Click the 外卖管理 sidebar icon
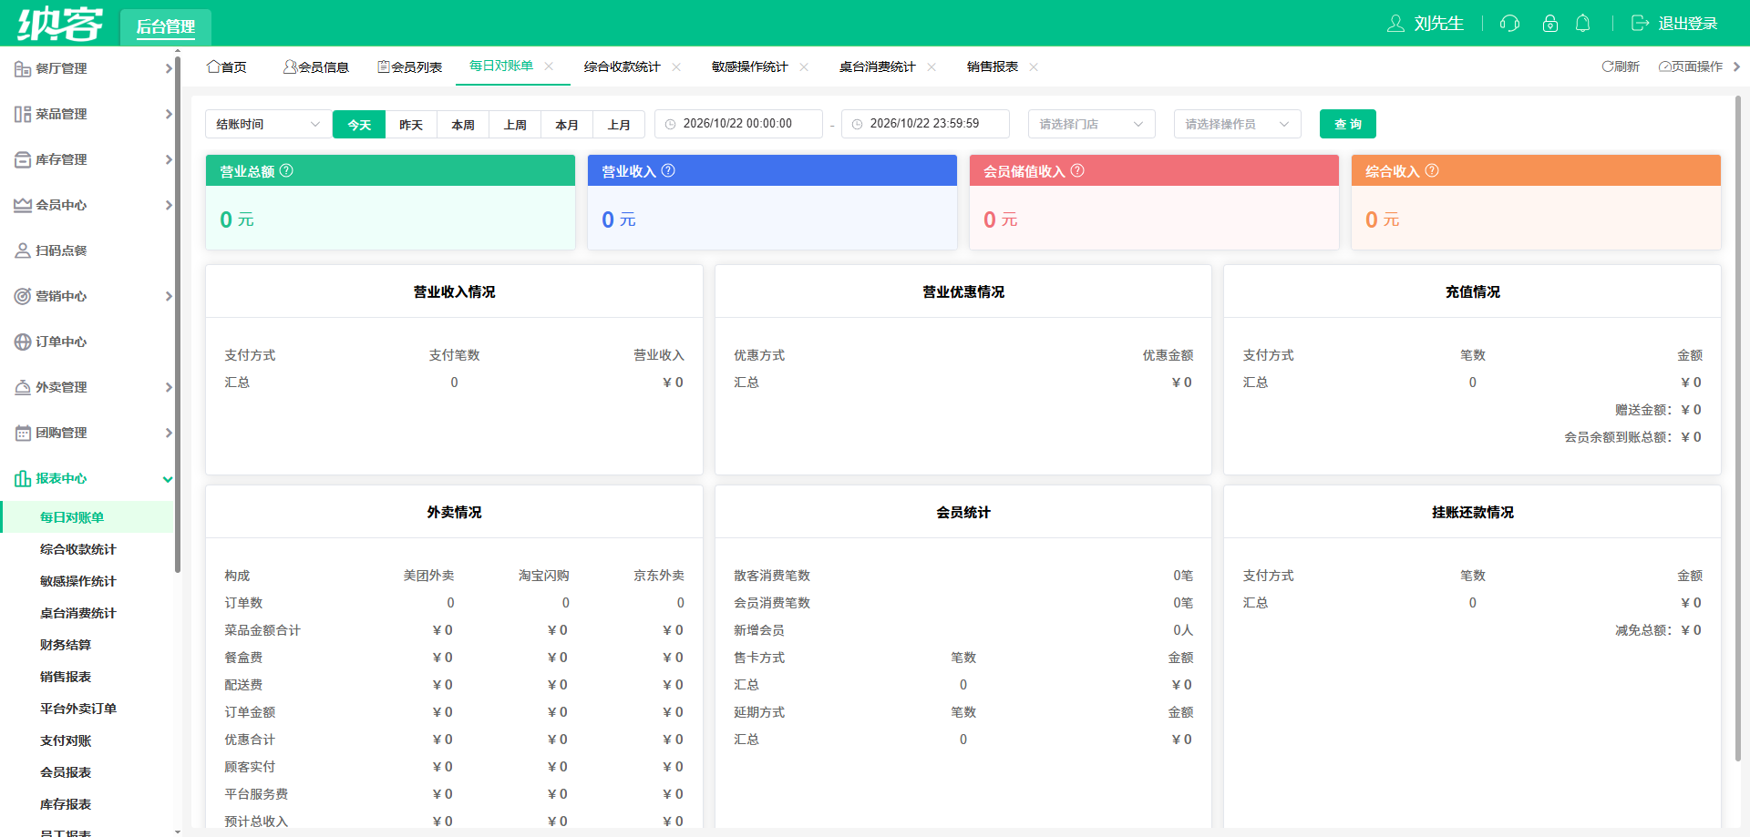This screenshot has height=837, width=1750. point(23,387)
